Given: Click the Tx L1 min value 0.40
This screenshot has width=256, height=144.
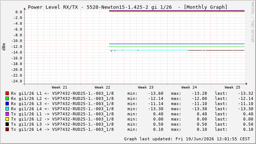Looking at the screenshot, I should pos(158,114).
